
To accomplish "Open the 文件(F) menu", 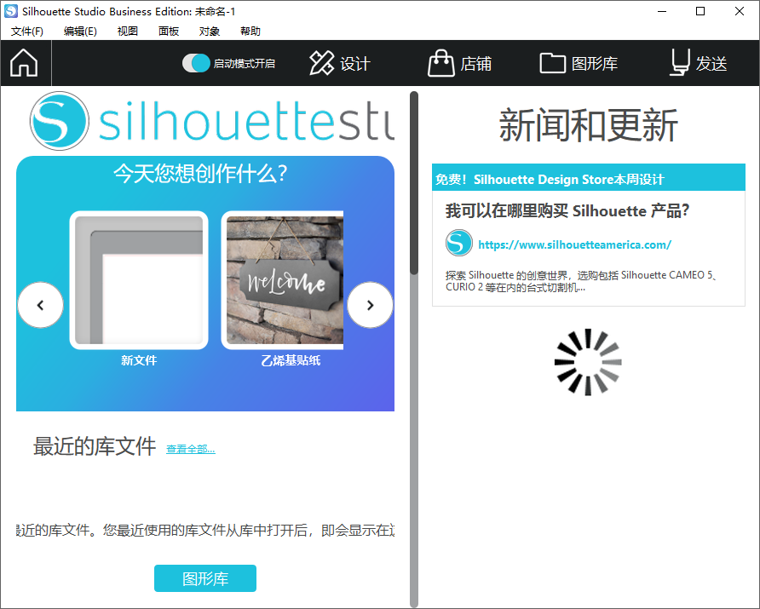I will (27, 31).
